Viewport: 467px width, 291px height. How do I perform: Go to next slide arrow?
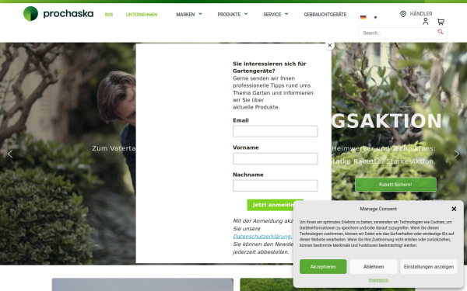pos(457,154)
